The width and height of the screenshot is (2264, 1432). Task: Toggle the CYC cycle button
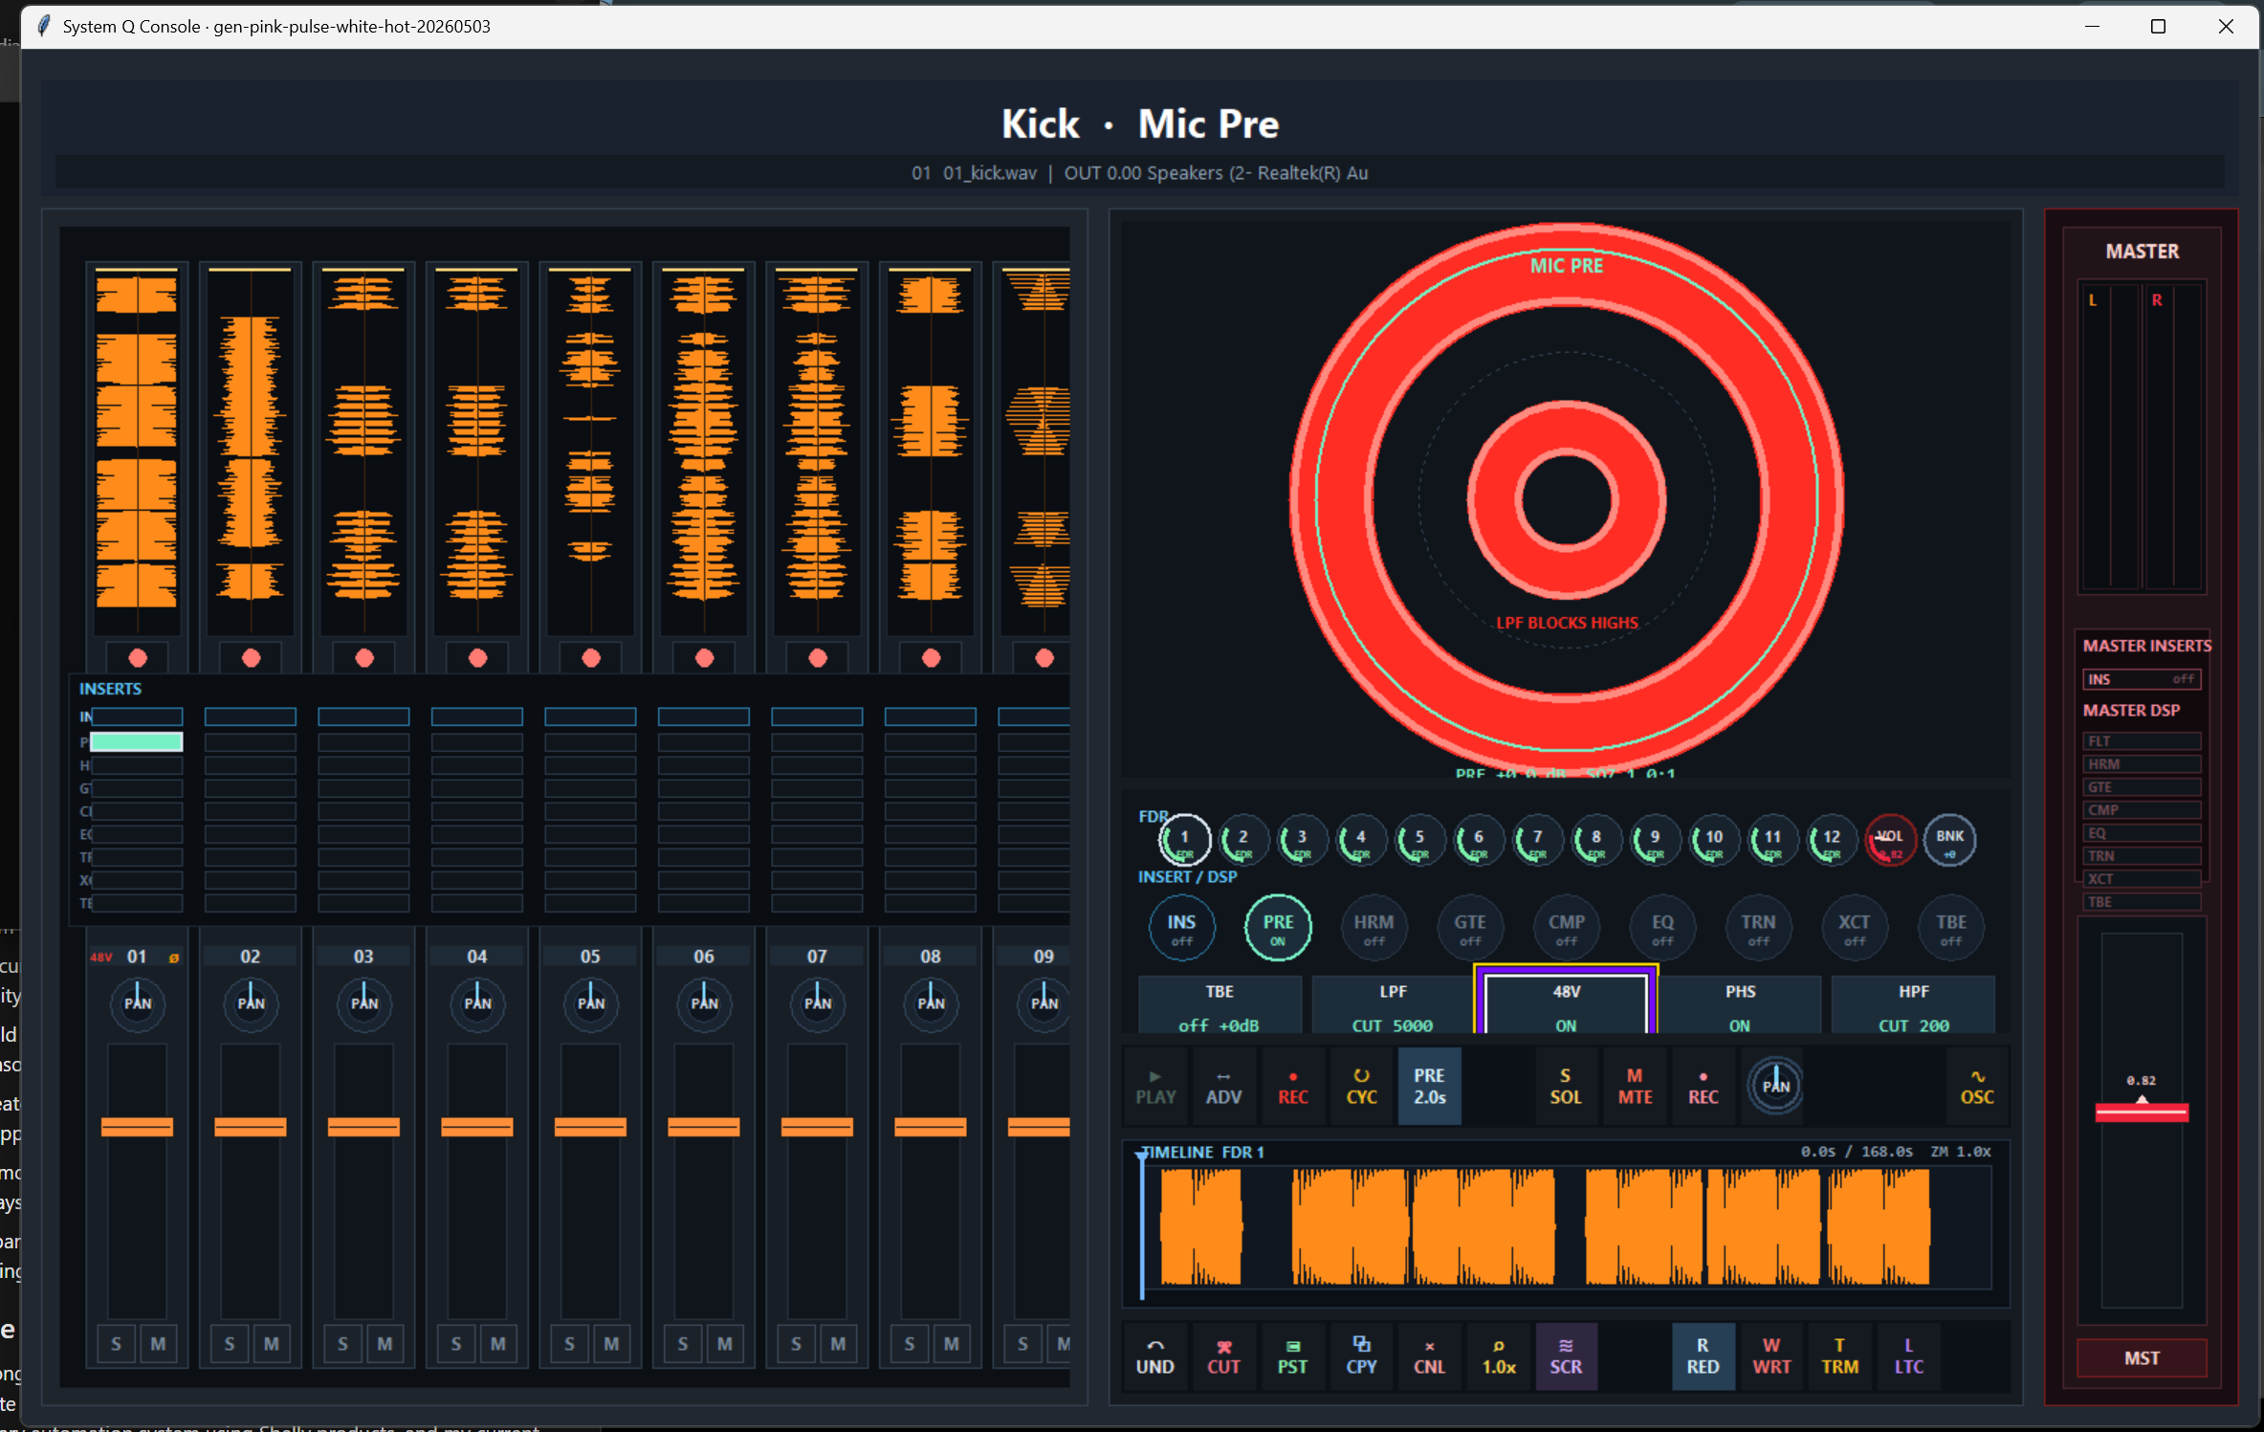[1361, 1086]
